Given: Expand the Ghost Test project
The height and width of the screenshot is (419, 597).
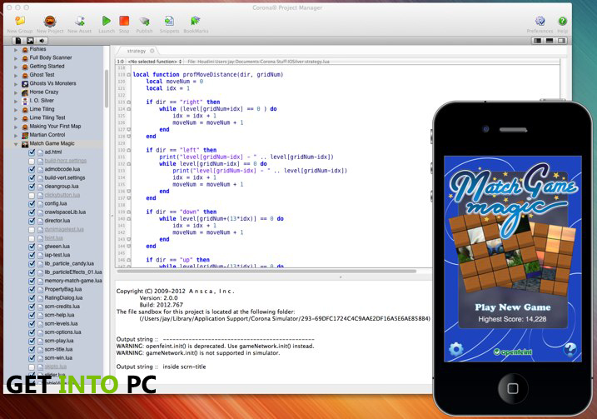Looking at the screenshot, I should pos(16,76).
